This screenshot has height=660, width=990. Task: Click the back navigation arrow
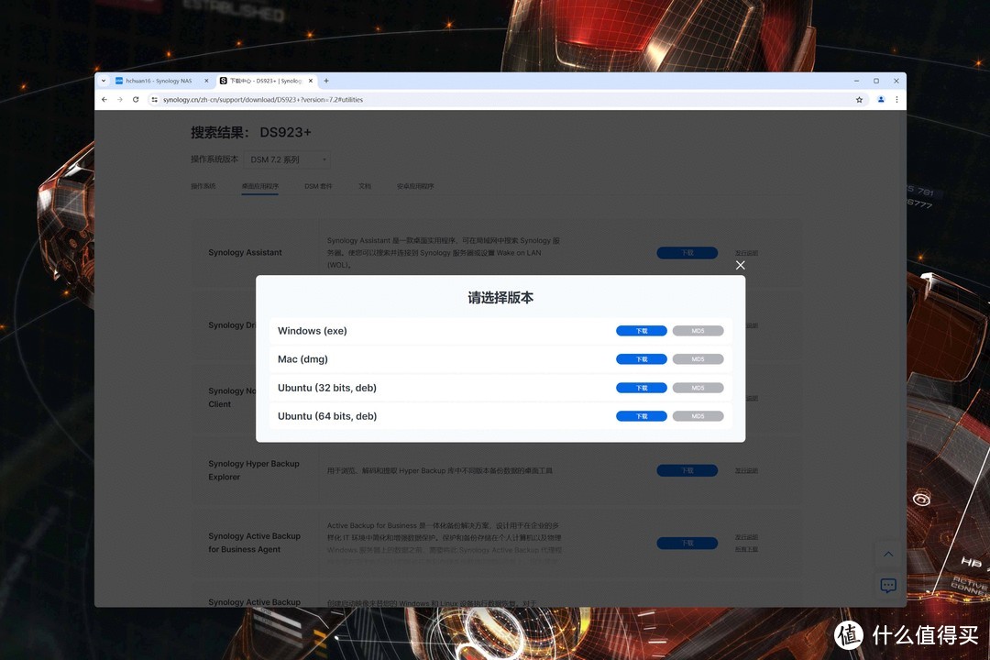tap(104, 99)
